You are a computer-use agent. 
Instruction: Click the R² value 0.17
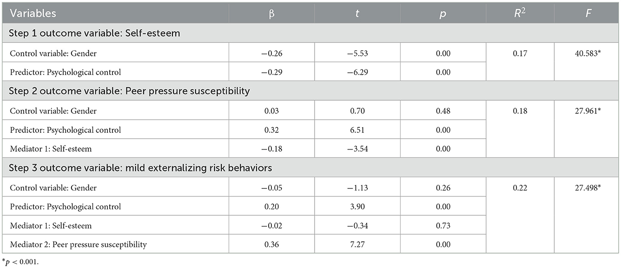click(520, 53)
